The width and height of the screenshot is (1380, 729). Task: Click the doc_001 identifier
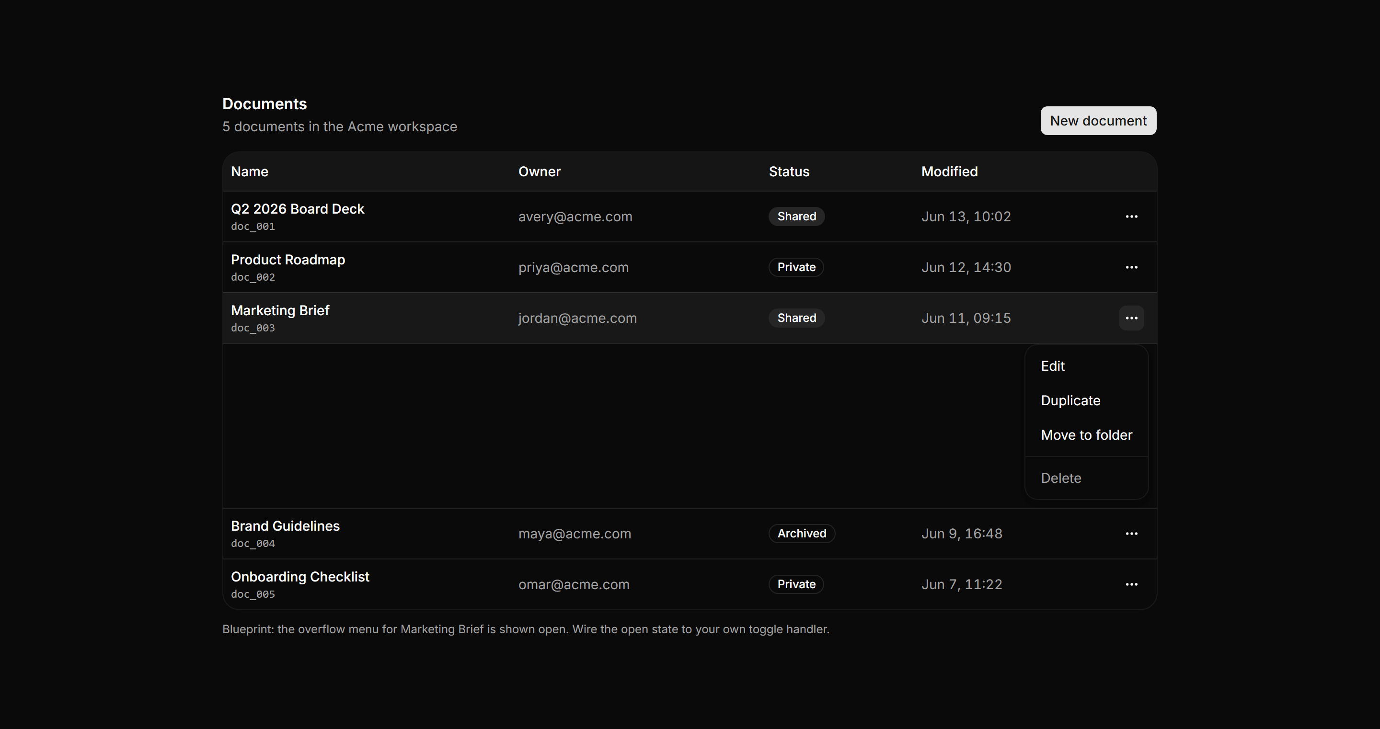(253, 227)
